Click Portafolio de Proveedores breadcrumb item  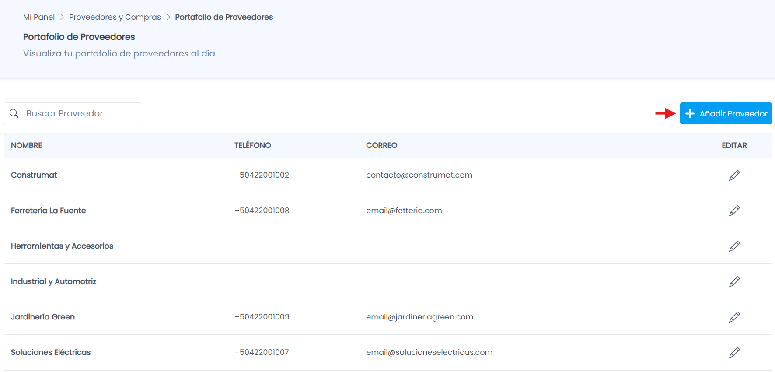tap(224, 17)
